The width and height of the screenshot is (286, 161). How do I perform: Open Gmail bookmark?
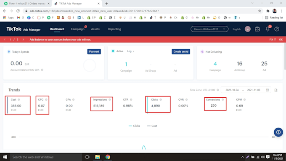[x=20, y=18]
